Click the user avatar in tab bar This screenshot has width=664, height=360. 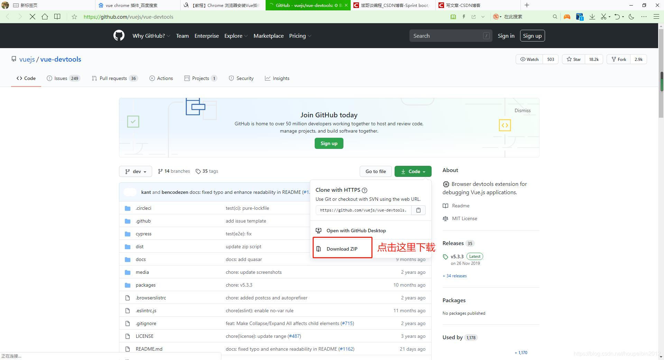(5, 5)
